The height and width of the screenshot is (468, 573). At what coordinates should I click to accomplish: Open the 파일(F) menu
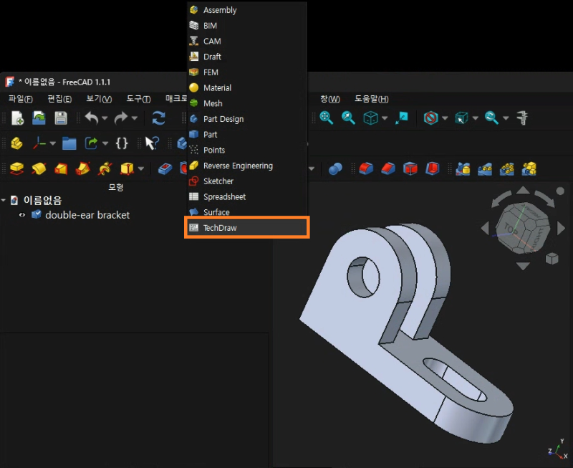[21, 99]
